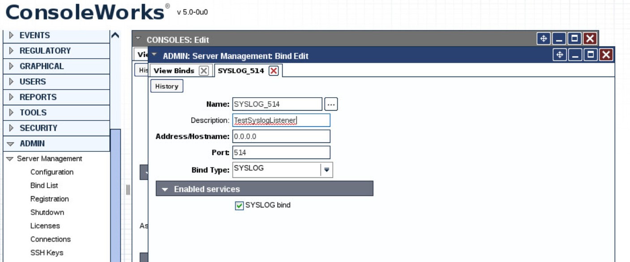Uncheck the SYSLOG bind checkbox
Viewport: 630px width, 262px height.
239,206
